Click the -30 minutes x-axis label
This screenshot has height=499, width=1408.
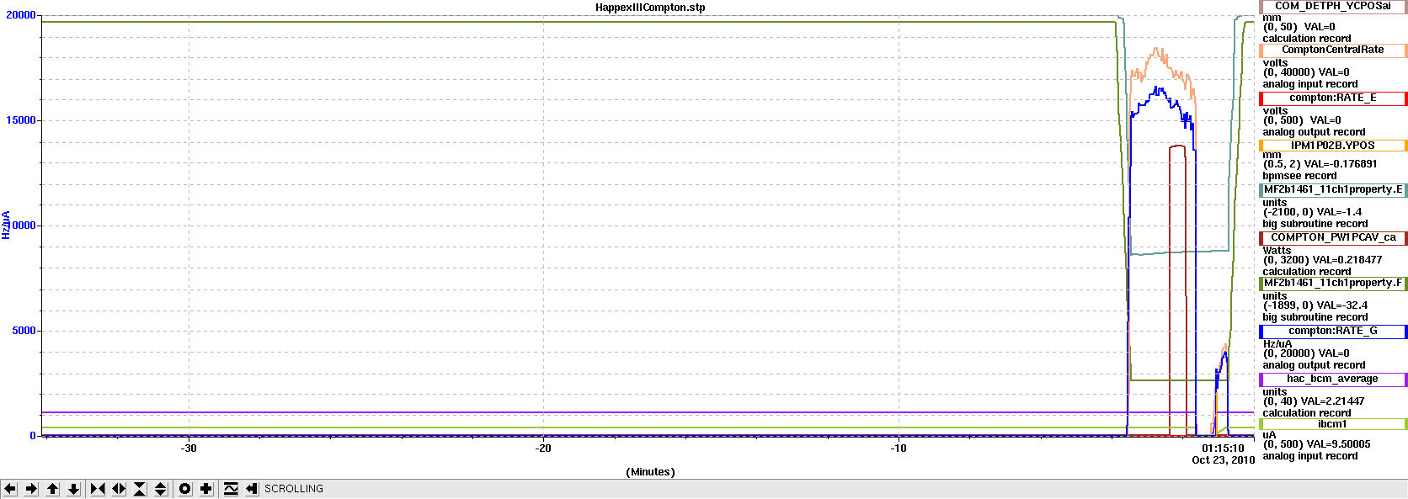coord(189,449)
